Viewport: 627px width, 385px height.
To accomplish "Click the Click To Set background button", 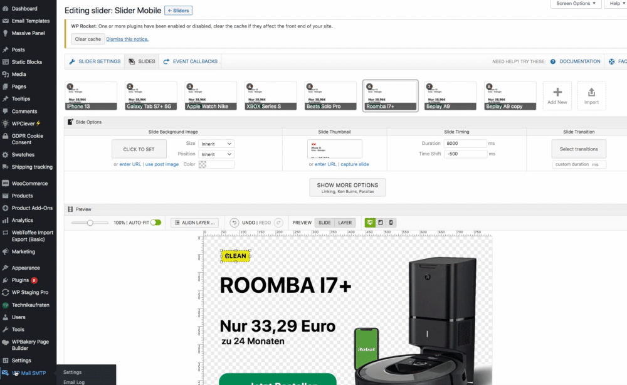I will (x=139, y=149).
